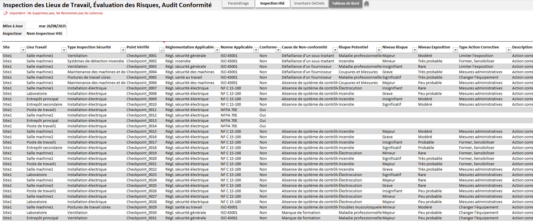This screenshot has width=533, height=221.
Task: Open the Réglementation Applicable filter dropdown
Action: [217, 50]
